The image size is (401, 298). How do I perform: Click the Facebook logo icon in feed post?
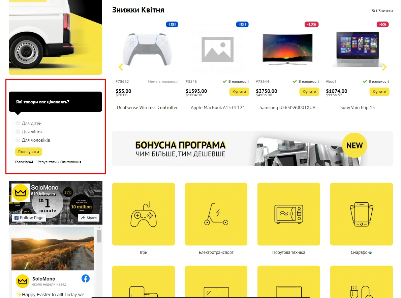tap(86, 278)
